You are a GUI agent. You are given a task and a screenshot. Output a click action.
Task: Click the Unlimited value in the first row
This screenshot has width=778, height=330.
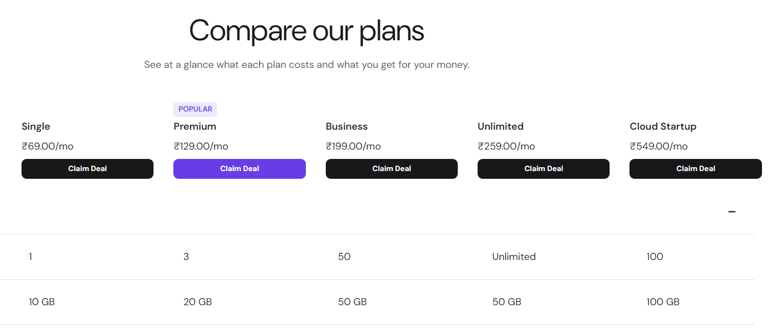coord(514,257)
